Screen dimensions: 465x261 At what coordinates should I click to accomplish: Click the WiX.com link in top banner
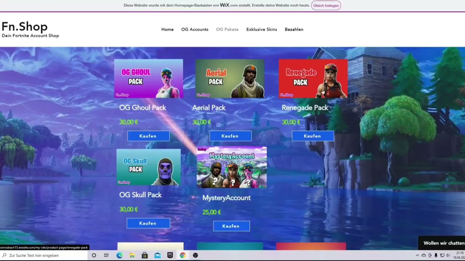(x=229, y=5)
